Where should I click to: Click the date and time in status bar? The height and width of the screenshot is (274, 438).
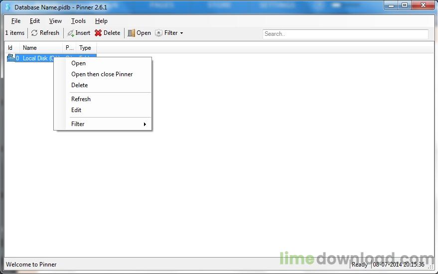point(398,264)
